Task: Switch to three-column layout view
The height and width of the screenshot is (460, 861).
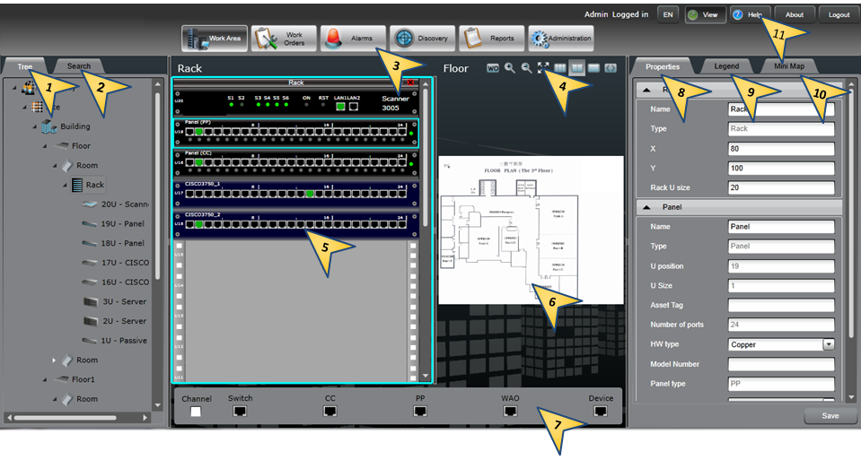Action: (x=560, y=68)
